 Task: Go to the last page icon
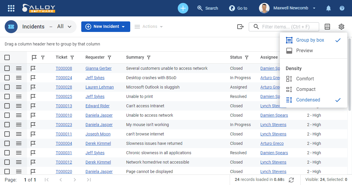[x=89, y=180]
